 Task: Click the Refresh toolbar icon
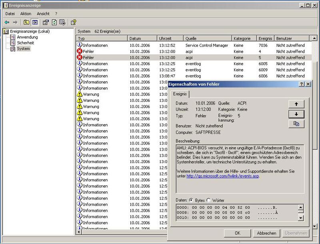click(x=54, y=22)
